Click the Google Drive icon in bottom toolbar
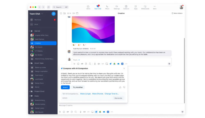 click(100, 112)
